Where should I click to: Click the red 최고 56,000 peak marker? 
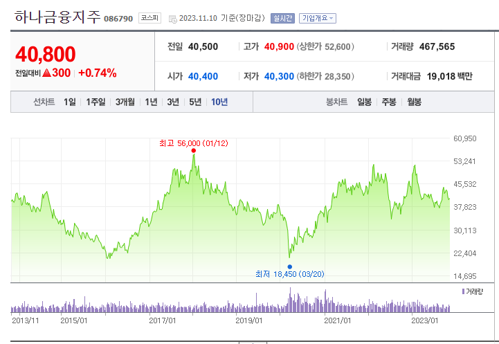(x=194, y=151)
